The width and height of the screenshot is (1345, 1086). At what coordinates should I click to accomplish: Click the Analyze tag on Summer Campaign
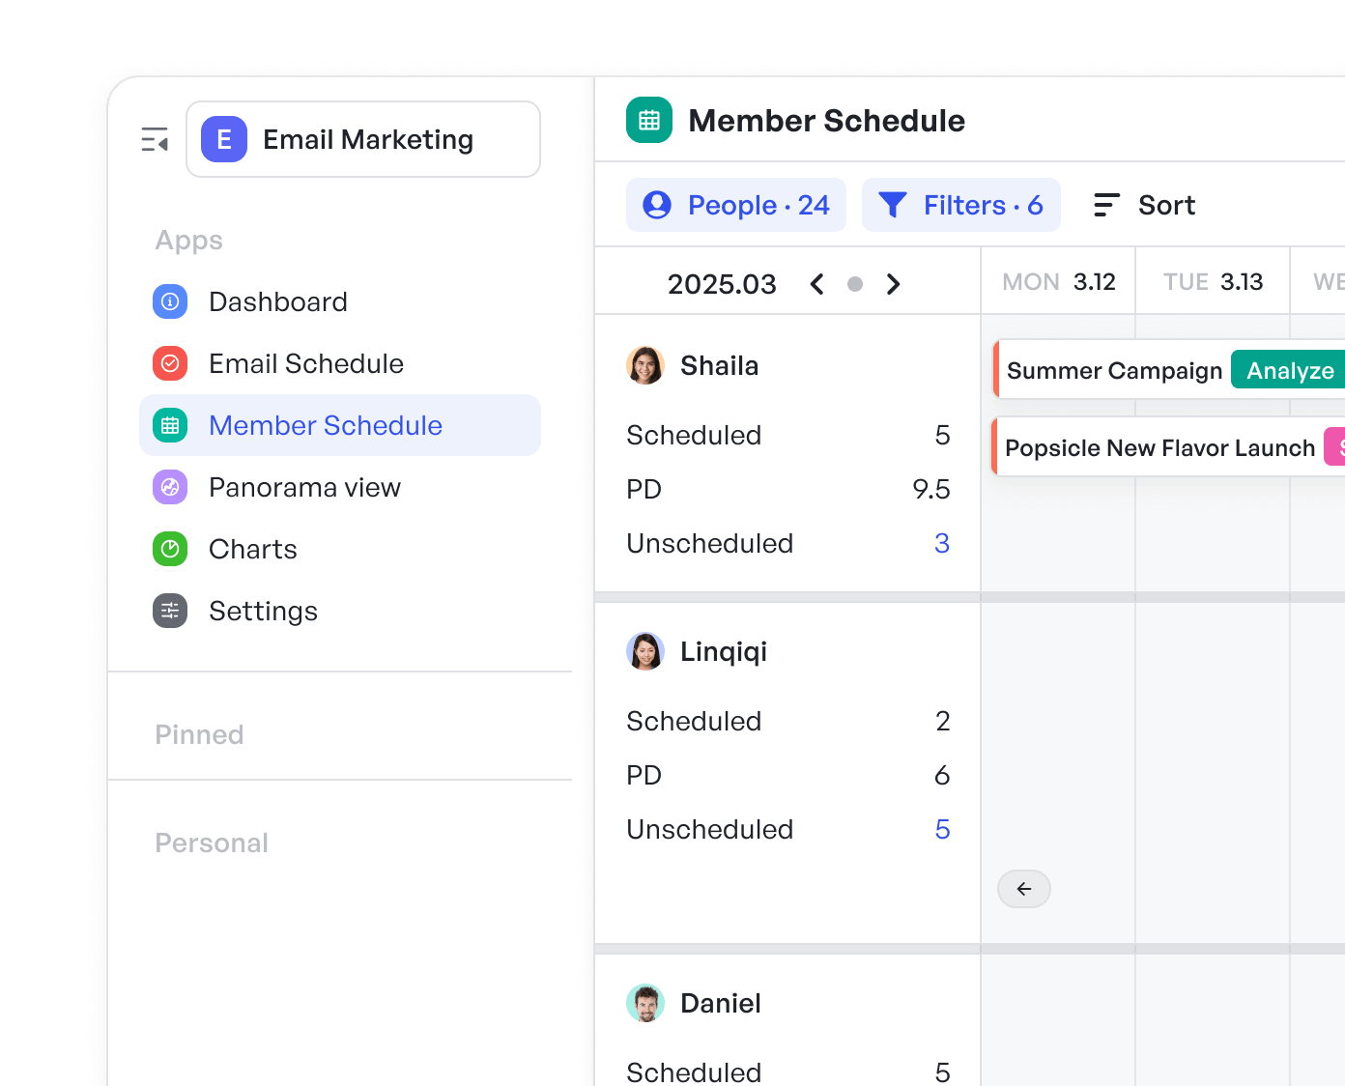1289,370
